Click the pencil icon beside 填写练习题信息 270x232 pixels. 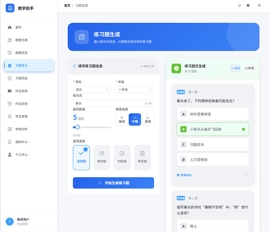(x=75, y=66)
